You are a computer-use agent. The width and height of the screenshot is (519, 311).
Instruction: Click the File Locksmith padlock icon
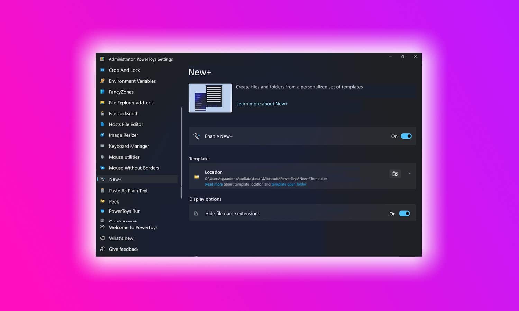(102, 113)
